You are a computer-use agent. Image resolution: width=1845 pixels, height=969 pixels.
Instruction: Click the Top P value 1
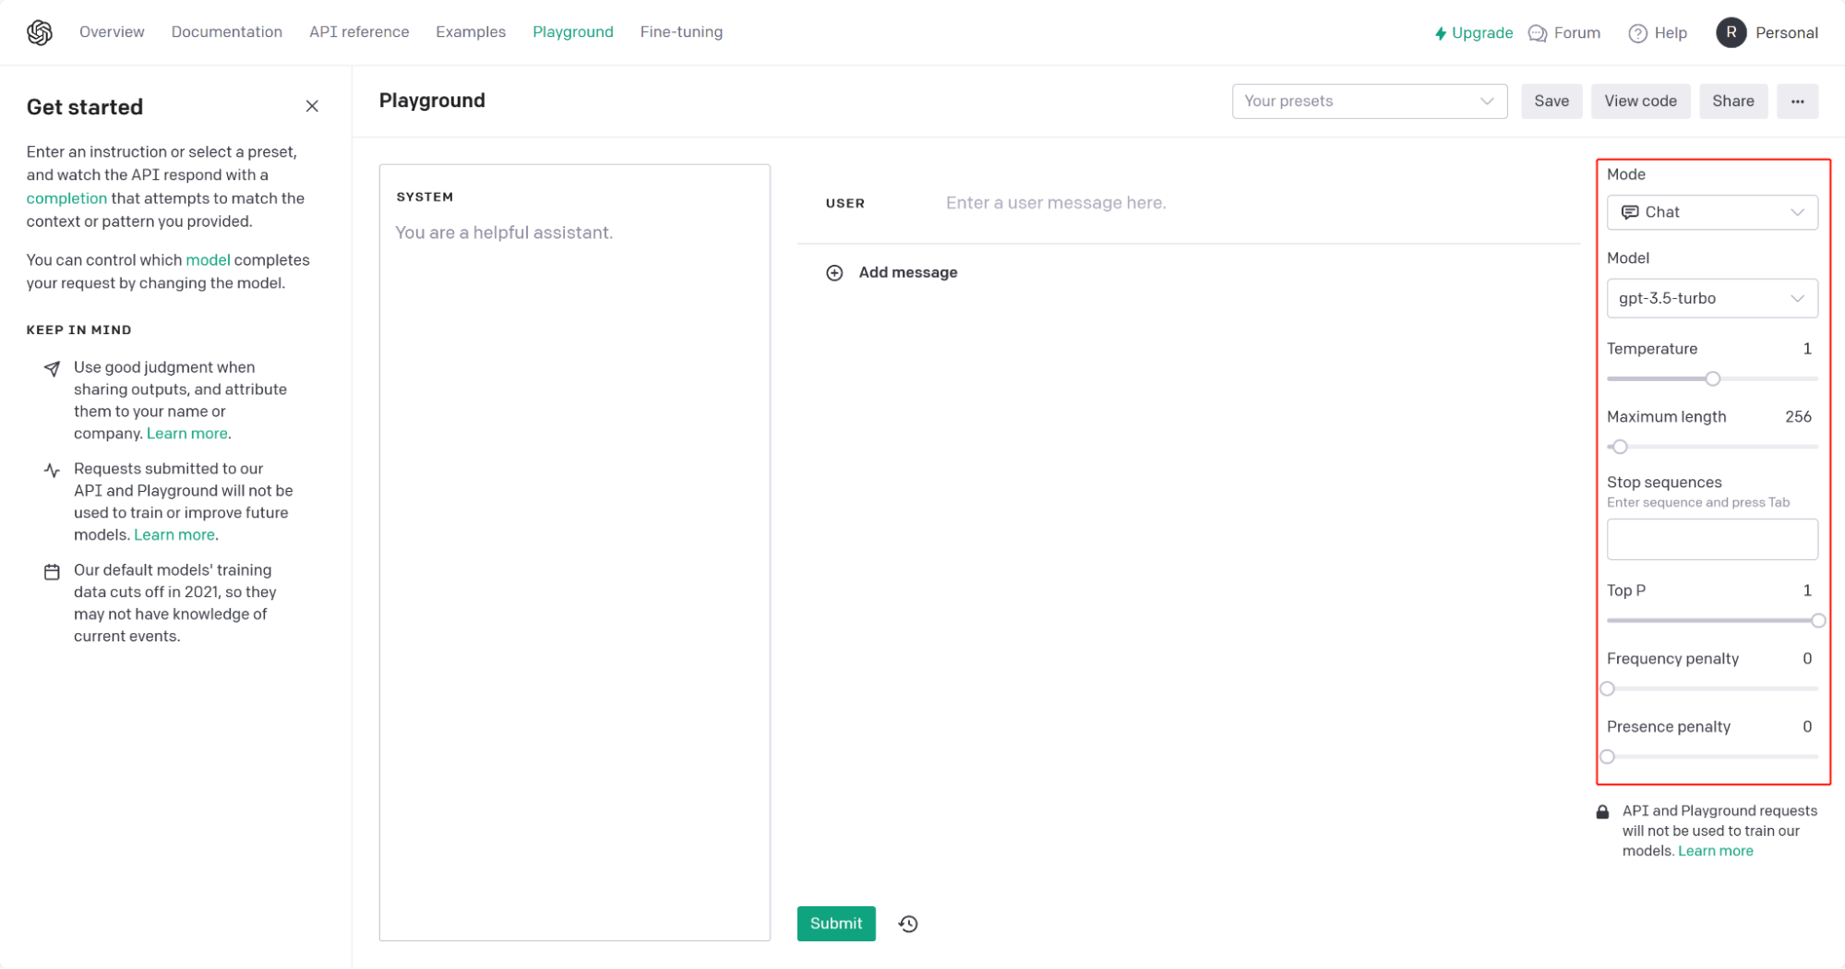tap(1807, 591)
